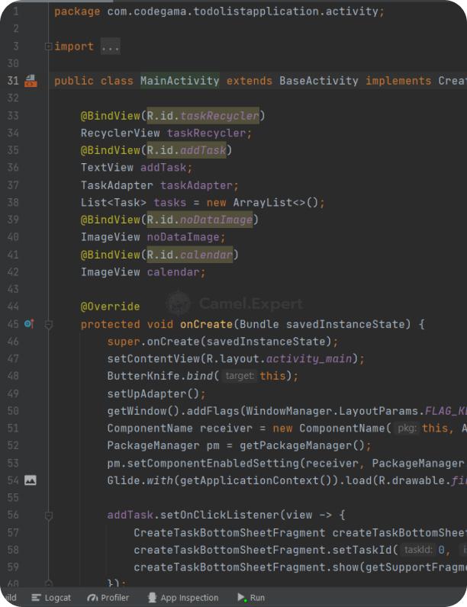Click the folded import ellipsis placeholder
The height and width of the screenshot is (607, 467).
point(110,47)
